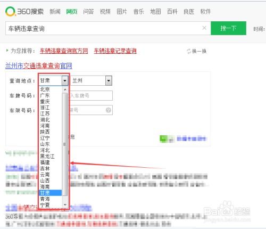Click the 车牌号码 input field
Image resolution: width=266 pixels, height=229 pixels.
point(91,96)
